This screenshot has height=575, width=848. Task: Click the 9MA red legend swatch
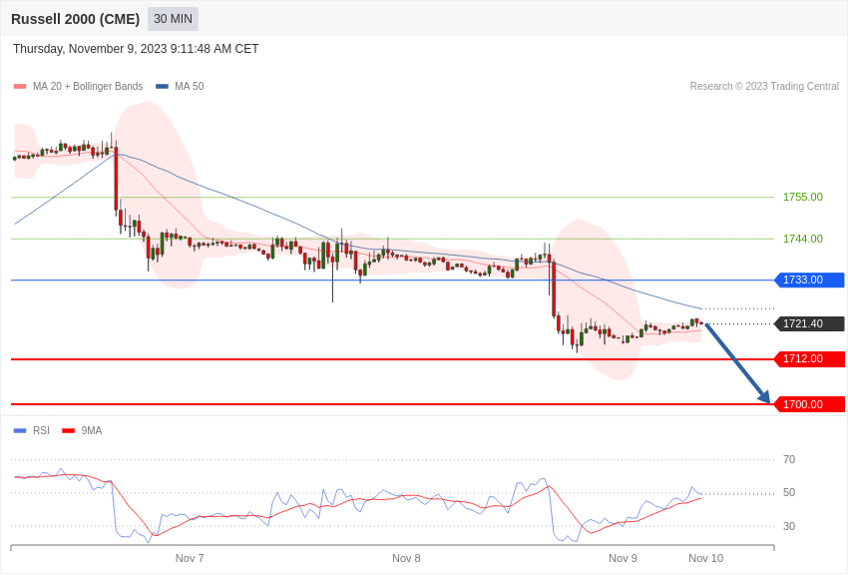tap(68, 430)
